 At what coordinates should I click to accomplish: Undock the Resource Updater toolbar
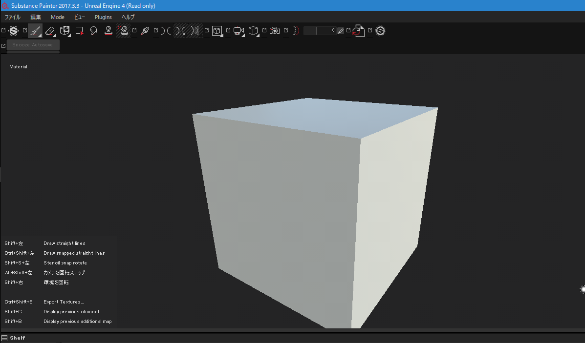click(x=348, y=31)
